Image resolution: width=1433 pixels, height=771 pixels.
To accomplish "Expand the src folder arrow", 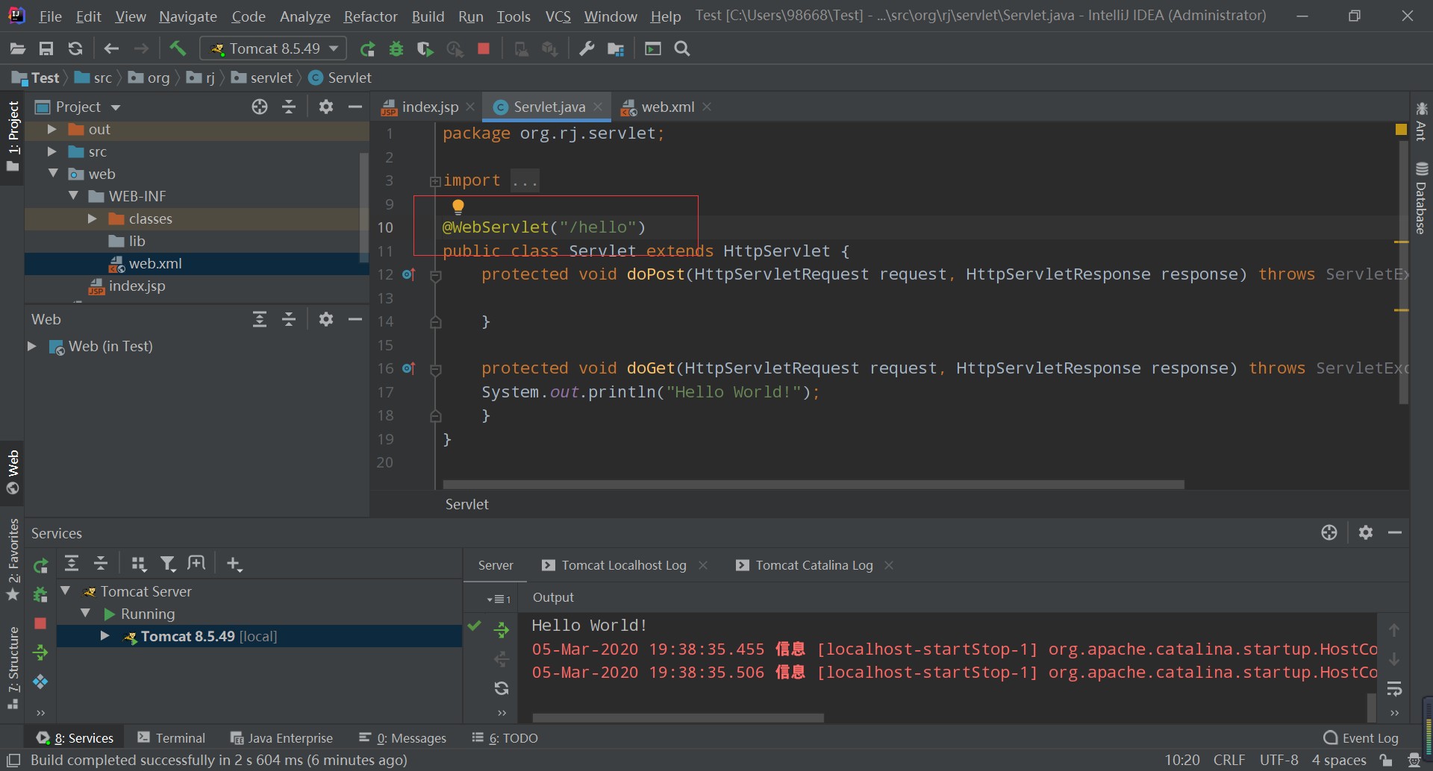I will click(x=51, y=152).
